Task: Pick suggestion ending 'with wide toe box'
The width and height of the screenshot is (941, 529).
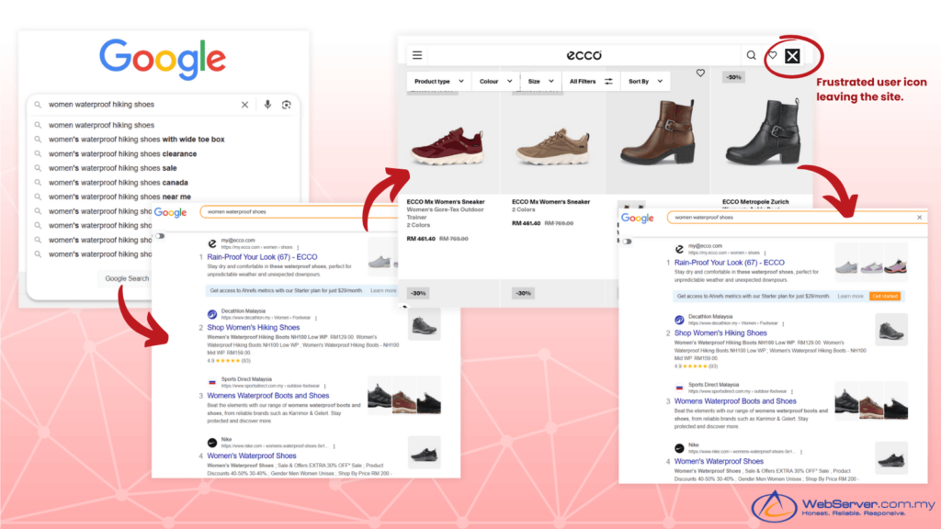Action: pos(136,140)
